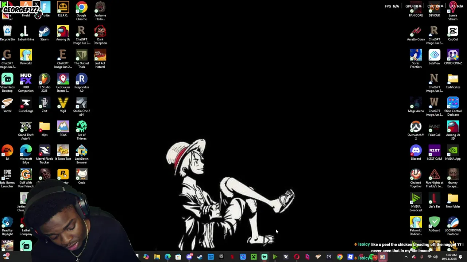This screenshot has width=467, height=262.
Task: Select the PEAK game icon
Action: click(x=63, y=129)
